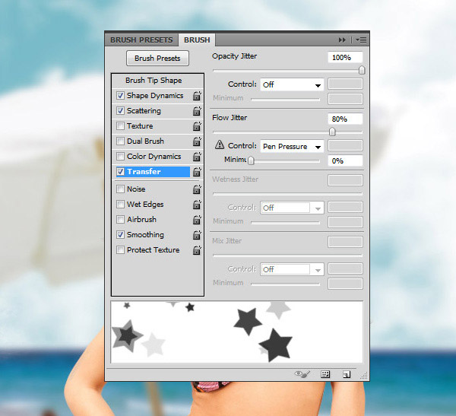Uncheck the Scattering option
The image size is (456, 416).
click(x=120, y=110)
